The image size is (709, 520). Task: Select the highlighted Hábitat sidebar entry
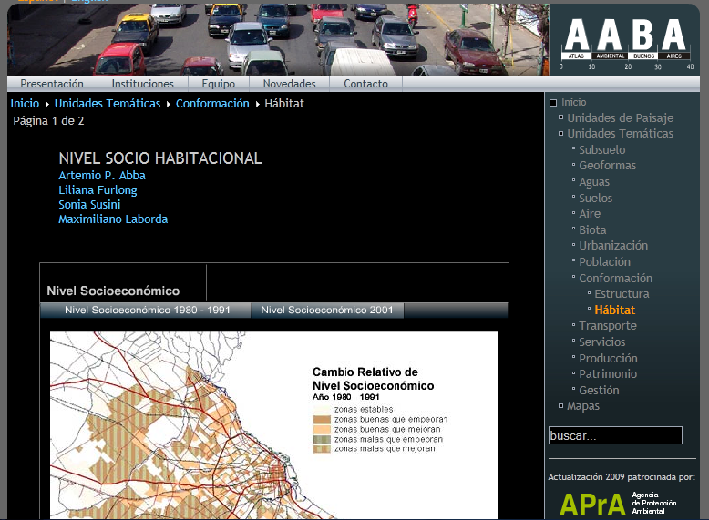click(x=614, y=310)
